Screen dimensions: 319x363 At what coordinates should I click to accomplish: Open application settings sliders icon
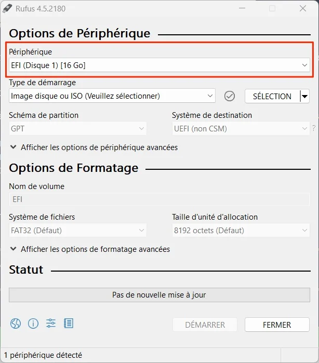[51, 323]
